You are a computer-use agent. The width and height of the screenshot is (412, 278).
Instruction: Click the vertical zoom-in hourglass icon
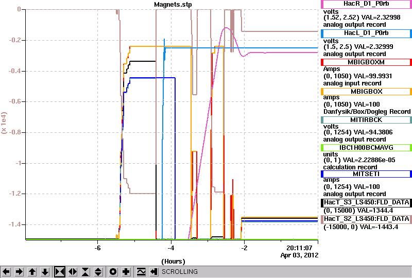tap(85, 272)
